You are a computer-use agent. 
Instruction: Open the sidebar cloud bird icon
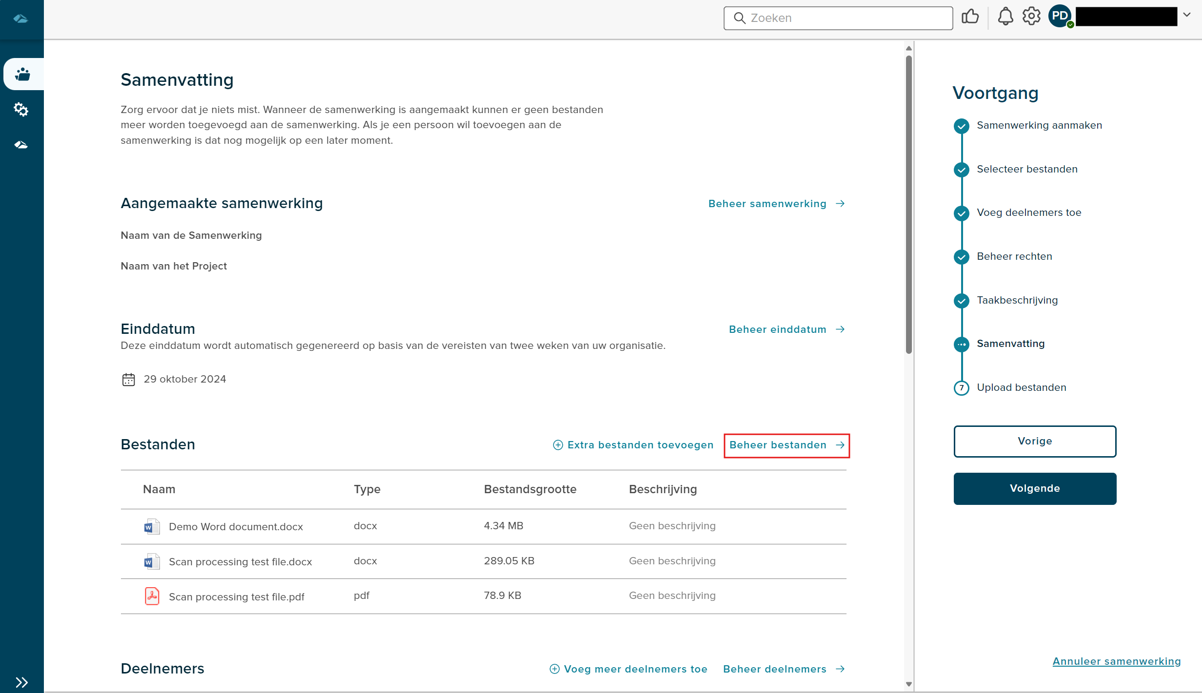(21, 145)
